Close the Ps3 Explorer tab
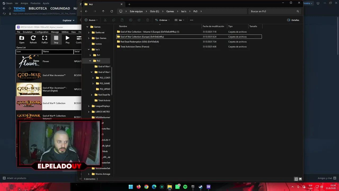 point(122,4)
